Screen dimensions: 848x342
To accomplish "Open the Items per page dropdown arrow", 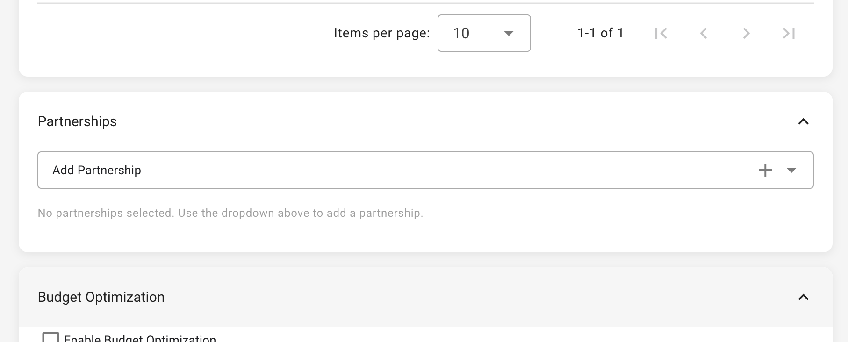I will pos(509,33).
